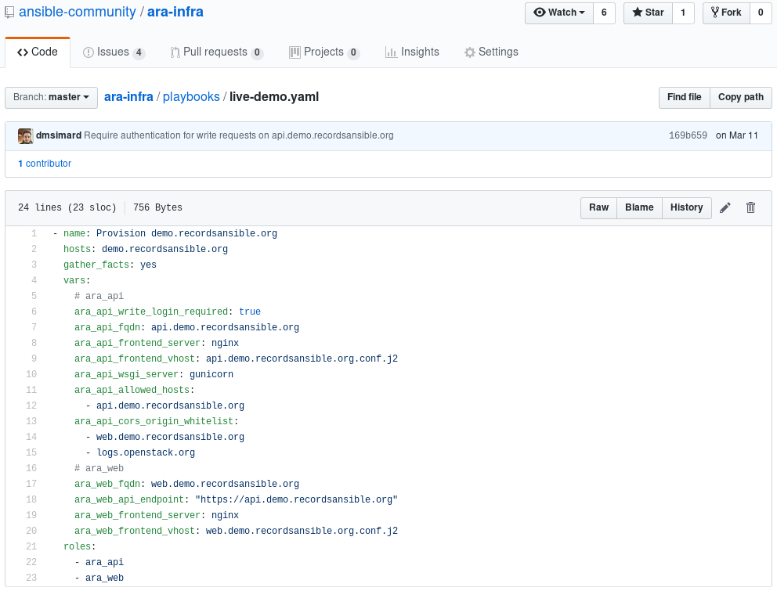Open the Pull requests tab

pyautogui.click(x=216, y=52)
